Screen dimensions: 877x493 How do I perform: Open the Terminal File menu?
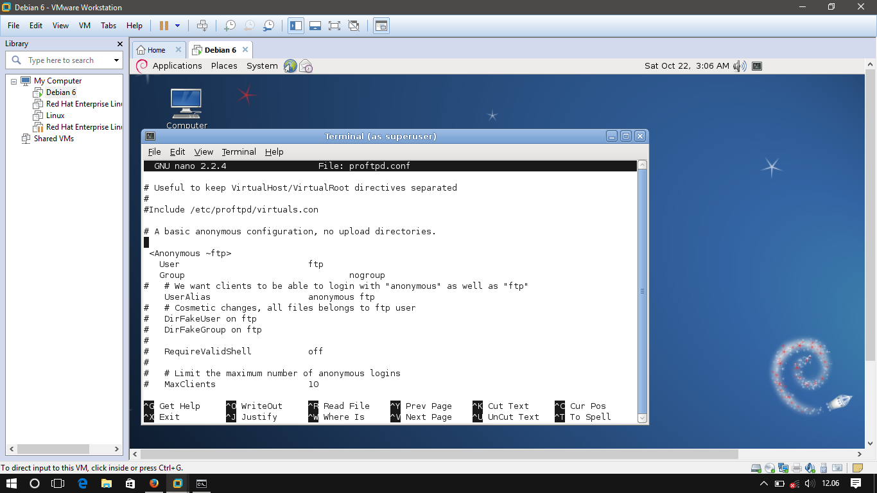(x=155, y=151)
